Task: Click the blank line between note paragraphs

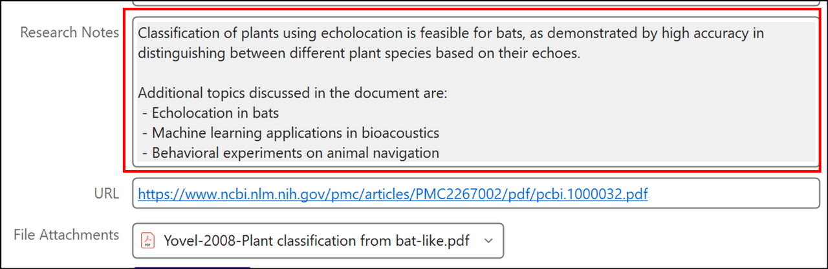Action: click(x=475, y=72)
